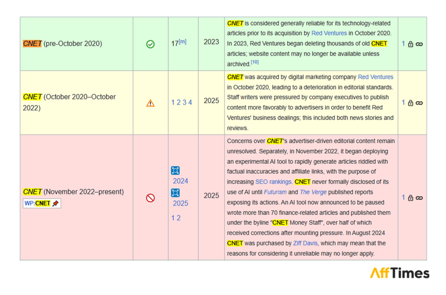Click the reference [10] after archived

click(254, 62)
